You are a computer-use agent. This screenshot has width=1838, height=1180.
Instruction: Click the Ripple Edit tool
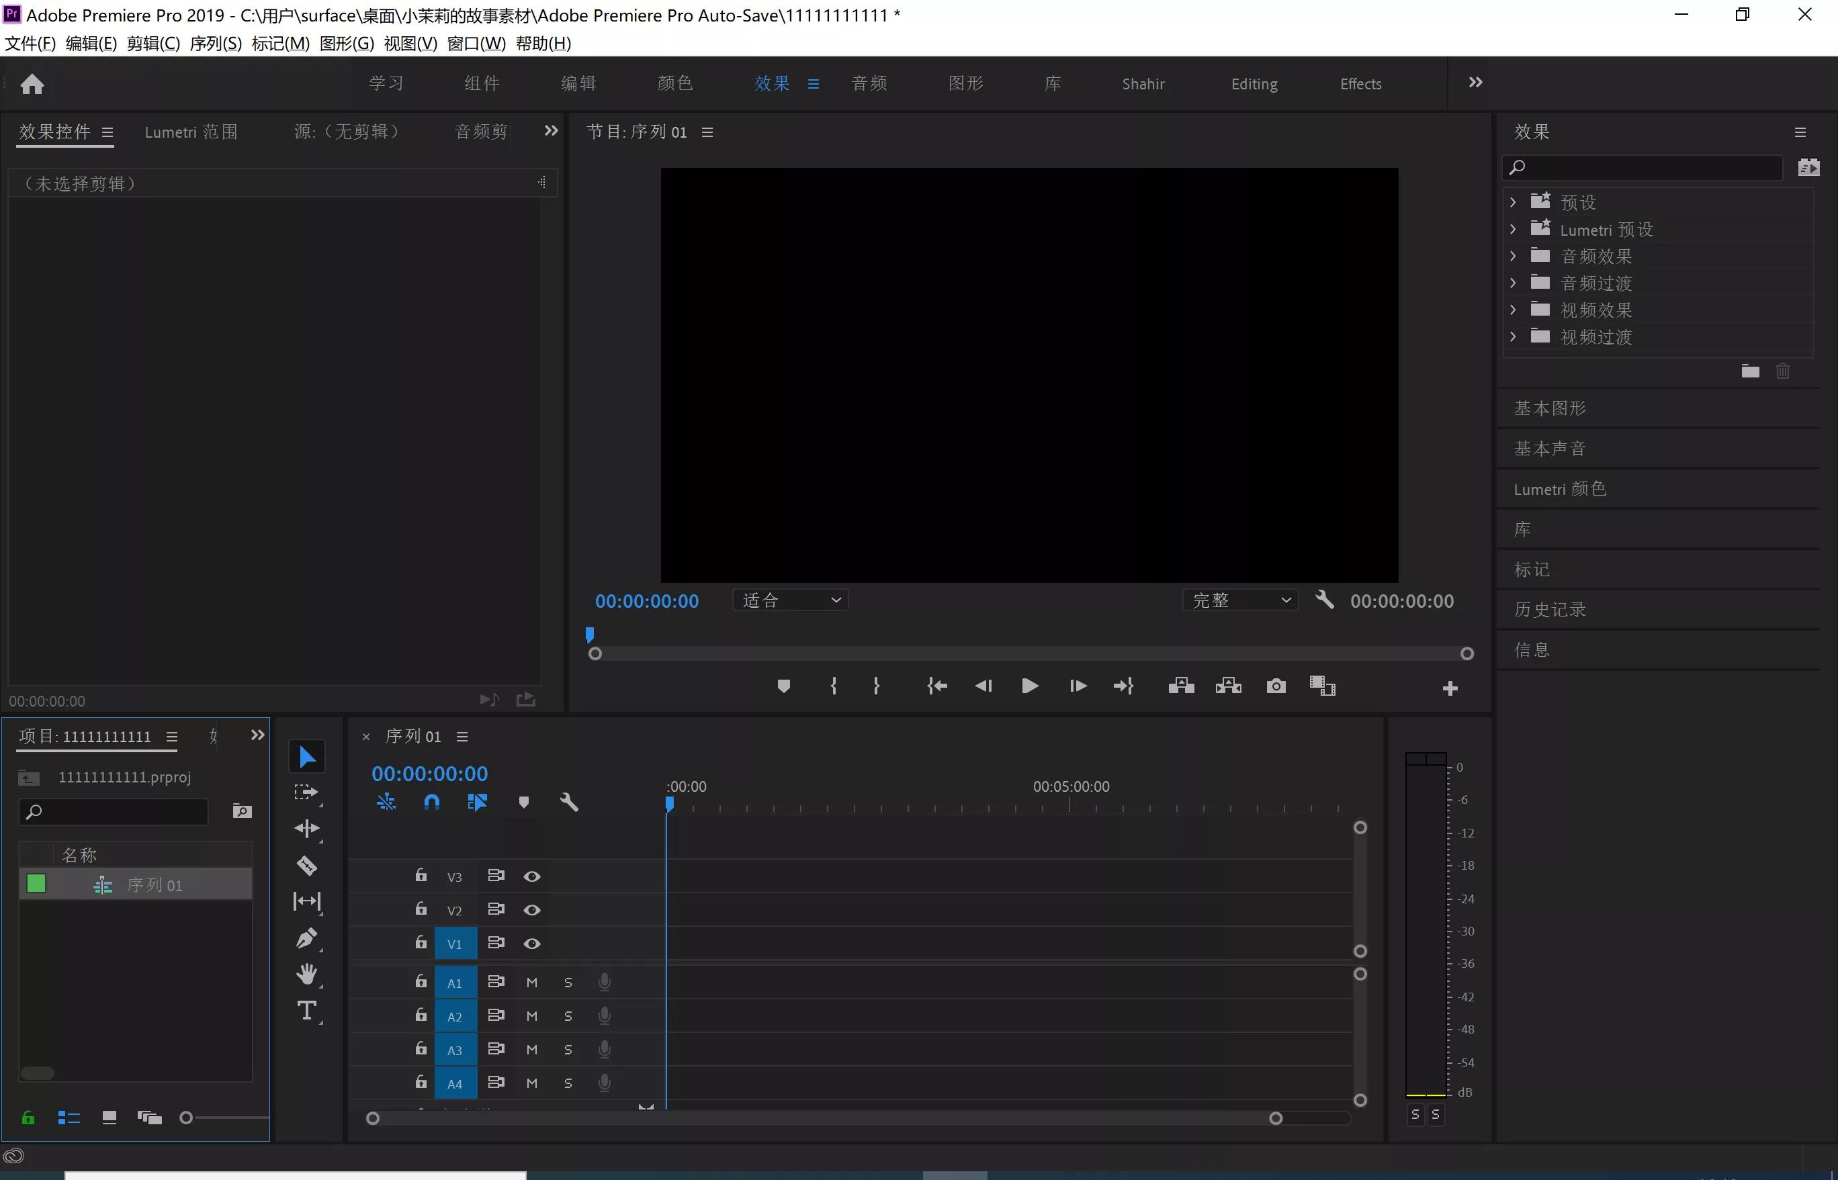click(x=306, y=828)
